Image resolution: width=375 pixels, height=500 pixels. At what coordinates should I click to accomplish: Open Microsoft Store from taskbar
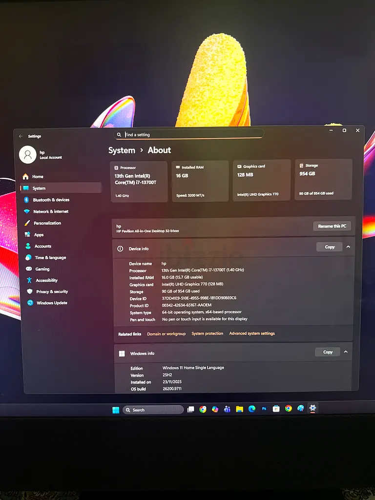click(x=276, y=409)
